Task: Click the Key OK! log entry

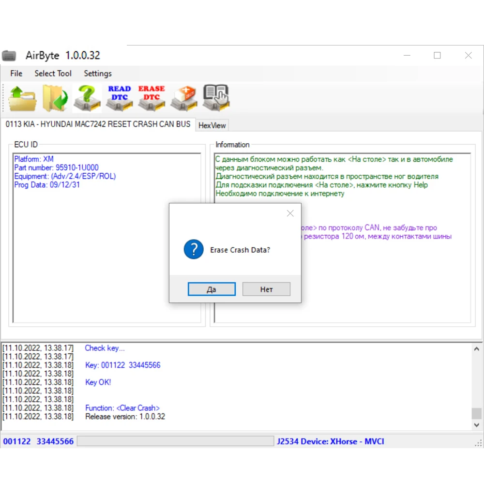Action: (98, 382)
